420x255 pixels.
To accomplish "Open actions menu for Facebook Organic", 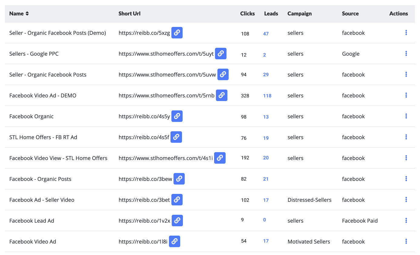I will coord(406,116).
